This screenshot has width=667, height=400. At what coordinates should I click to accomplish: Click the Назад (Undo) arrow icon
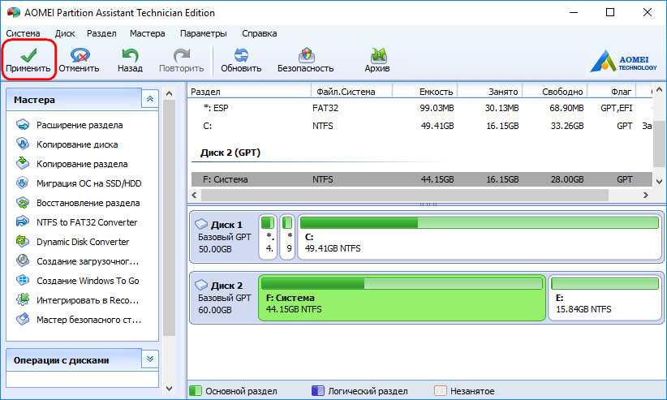tap(130, 55)
